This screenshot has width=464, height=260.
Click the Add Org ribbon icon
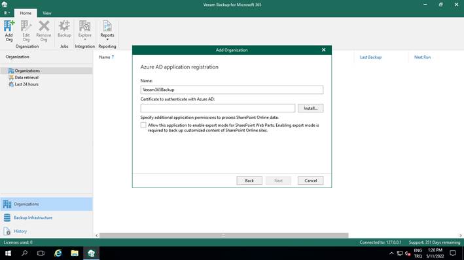click(9, 31)
